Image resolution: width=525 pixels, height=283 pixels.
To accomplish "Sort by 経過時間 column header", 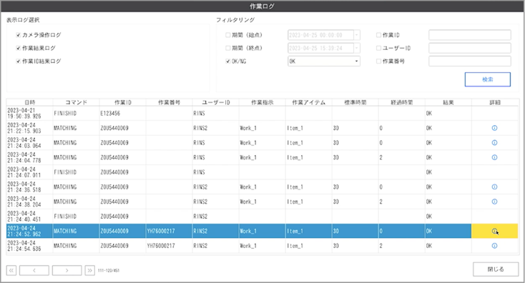I will (402, 102).
